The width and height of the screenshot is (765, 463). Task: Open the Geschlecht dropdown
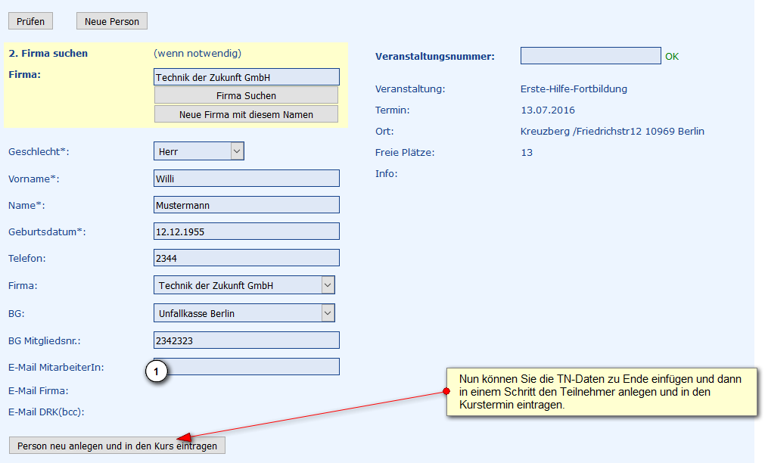(x=198, y=151)
